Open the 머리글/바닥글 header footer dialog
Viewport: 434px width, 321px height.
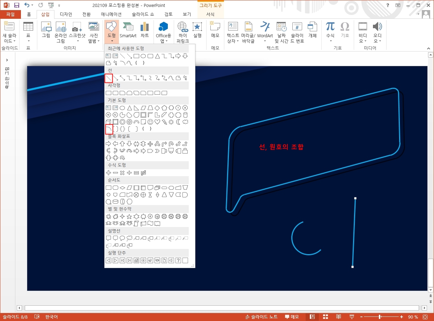[248, 32]
